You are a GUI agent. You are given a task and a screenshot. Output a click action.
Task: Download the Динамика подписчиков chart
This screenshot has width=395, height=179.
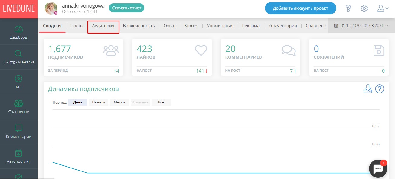coord(367,89)
